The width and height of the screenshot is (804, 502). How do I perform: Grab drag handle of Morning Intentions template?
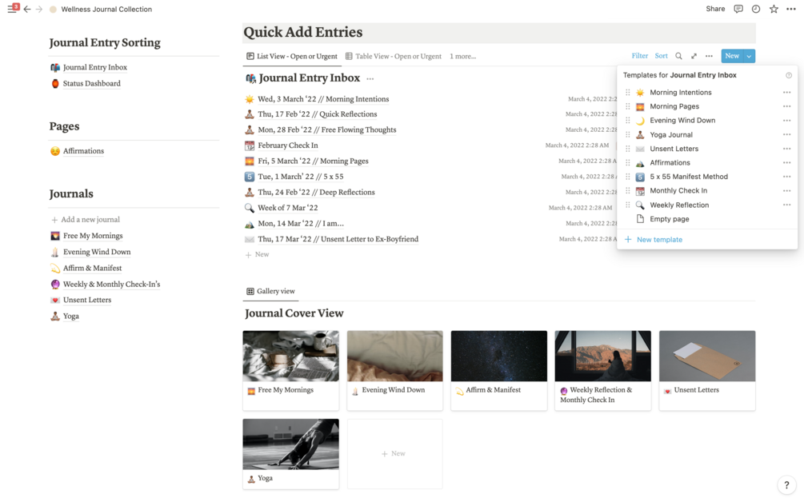(x=628, y=92)
